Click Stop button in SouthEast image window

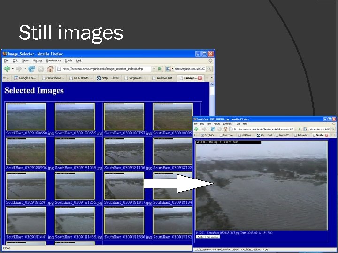click(x=219, y=129)
